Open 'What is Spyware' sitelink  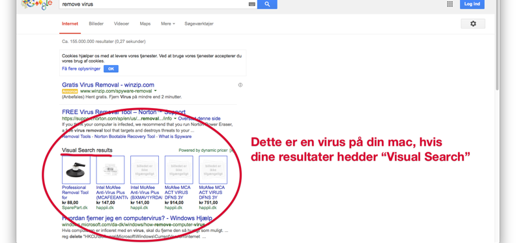click(175, 136)
